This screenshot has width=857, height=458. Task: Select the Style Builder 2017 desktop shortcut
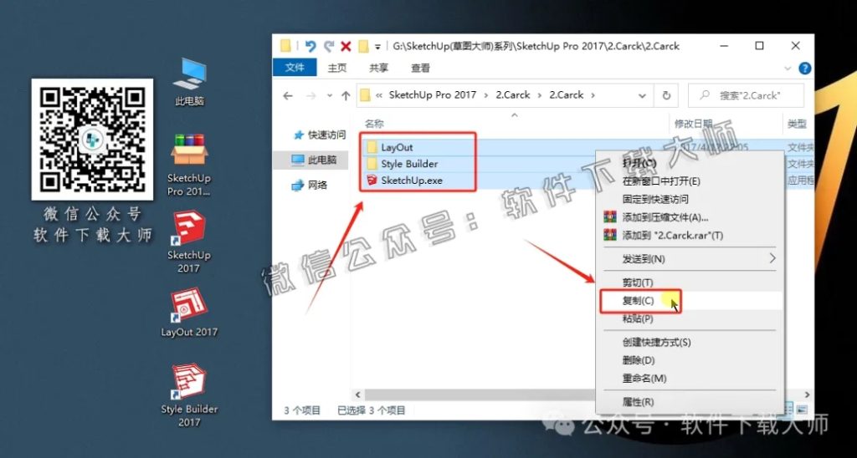189,396
